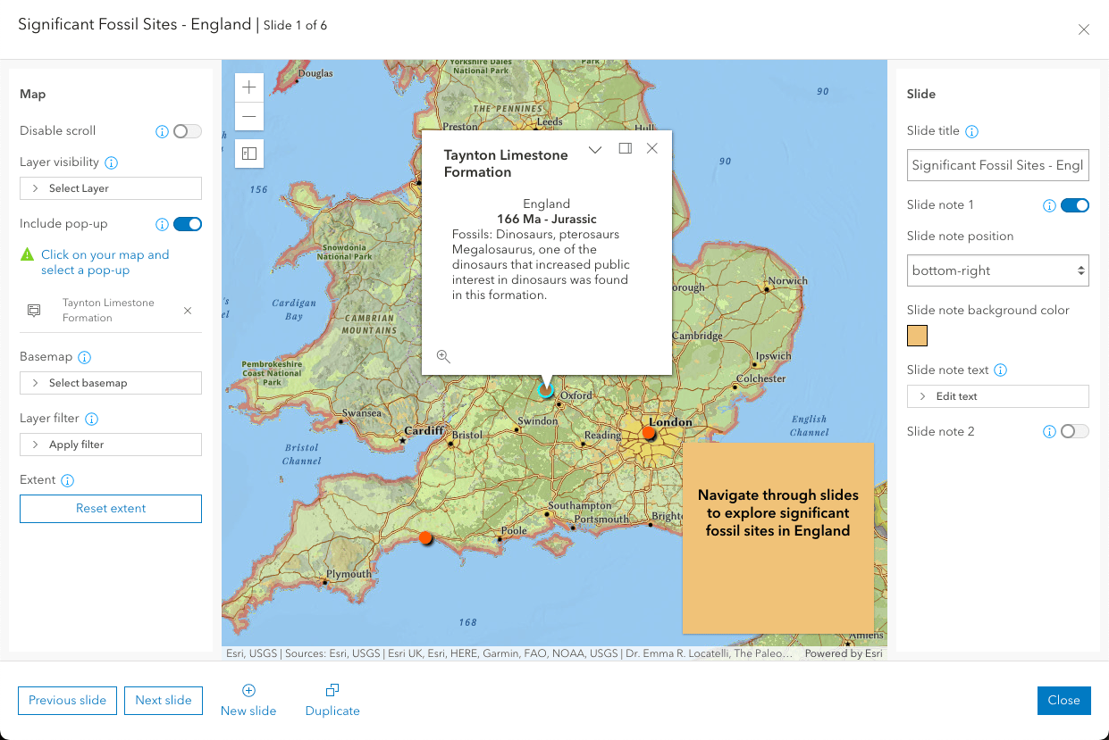This screenshot has width=1109, height=740.
Task: Expand Edit text for slide note
Action: click(998, 396)
